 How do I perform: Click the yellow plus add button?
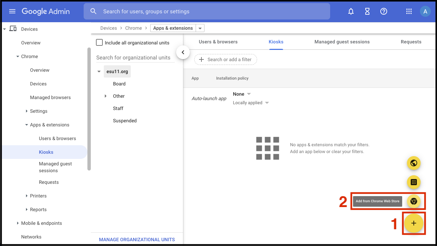point(414,223)
